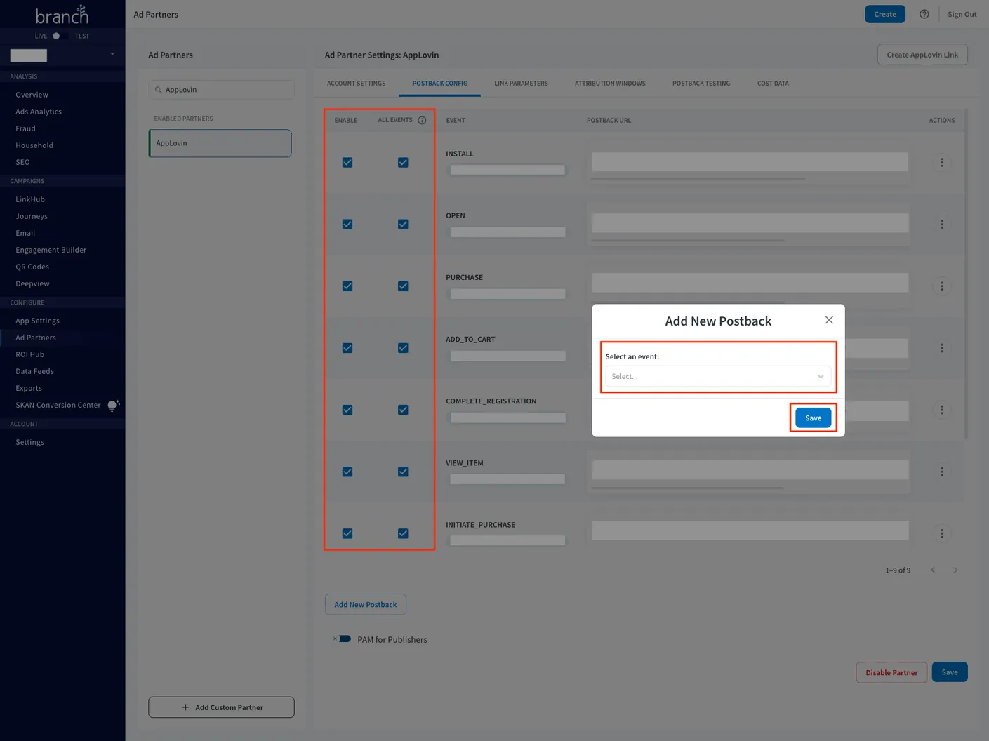Click the search magnifier in Ad Partners search
989x741 pixels.
point(158,89)
